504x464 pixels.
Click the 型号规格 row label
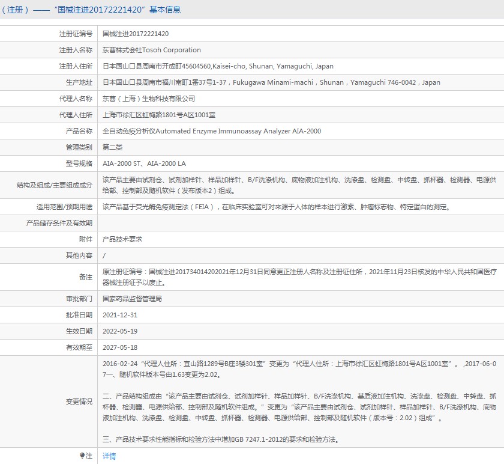pyautogui.click(x=79, y=163)
